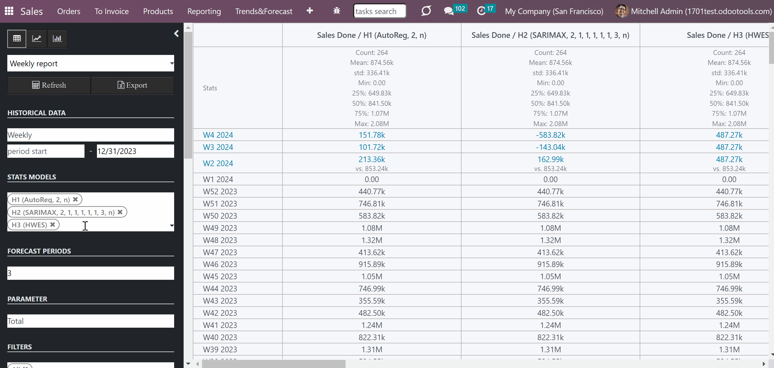Image resolution: width=774 pixels, height=368 pixels.
Task: Click the horizontal scrollbar under the table
Action: tap(274, 364)
